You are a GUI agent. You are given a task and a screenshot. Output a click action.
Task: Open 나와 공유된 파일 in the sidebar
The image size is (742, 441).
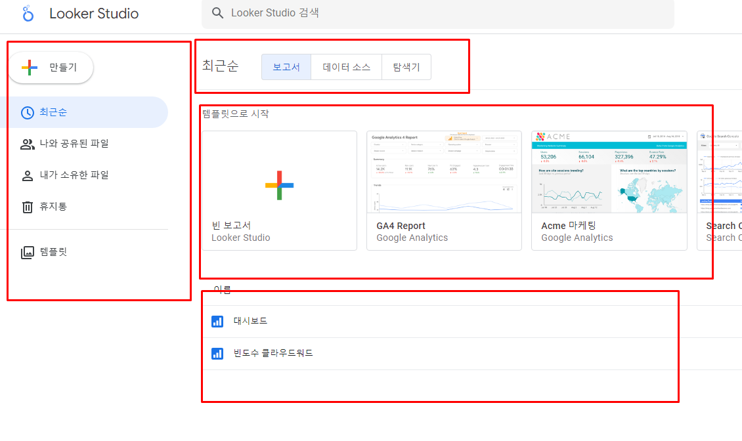click(x=84, y=143)
